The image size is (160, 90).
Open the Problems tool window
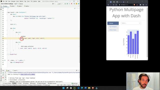pyautogui.click(x=26, y=83)
